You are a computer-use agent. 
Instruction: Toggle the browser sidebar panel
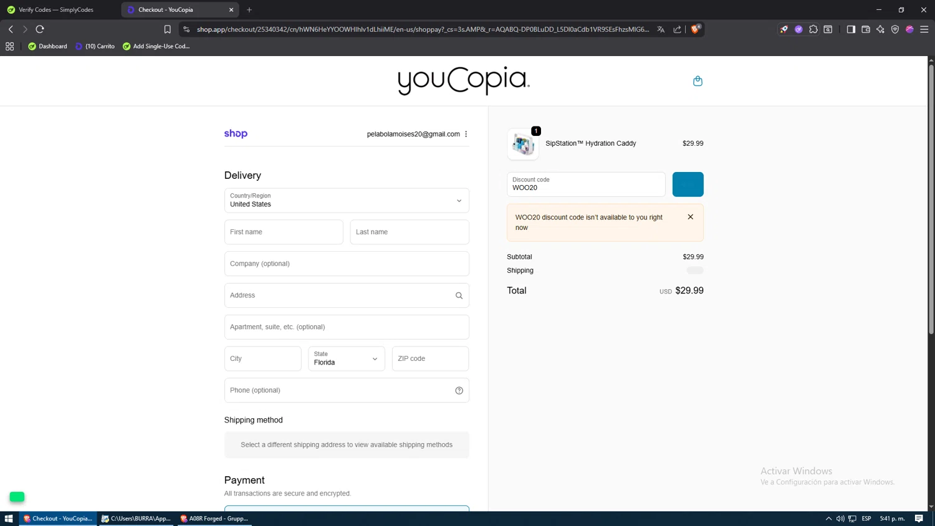[x=851, y=29]
